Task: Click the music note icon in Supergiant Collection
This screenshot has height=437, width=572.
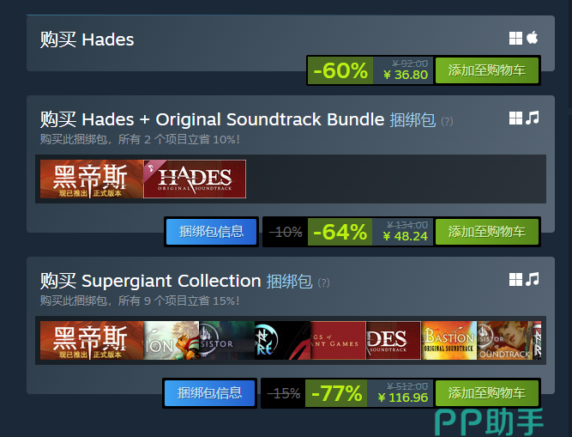Action: point(533,279)
